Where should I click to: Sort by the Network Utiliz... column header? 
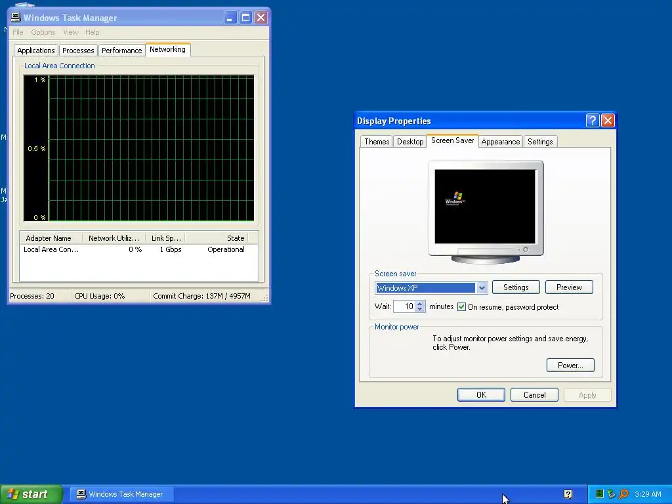[114, 238]
